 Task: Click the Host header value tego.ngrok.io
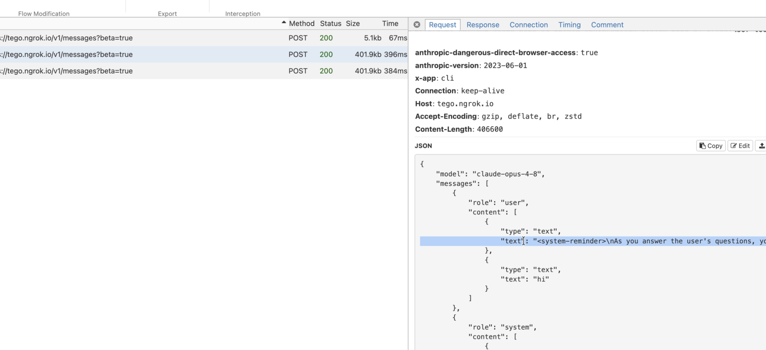(x=465, y=104)
